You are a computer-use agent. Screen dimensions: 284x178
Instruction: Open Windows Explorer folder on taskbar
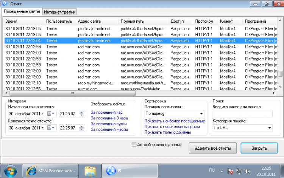point(90,171)
